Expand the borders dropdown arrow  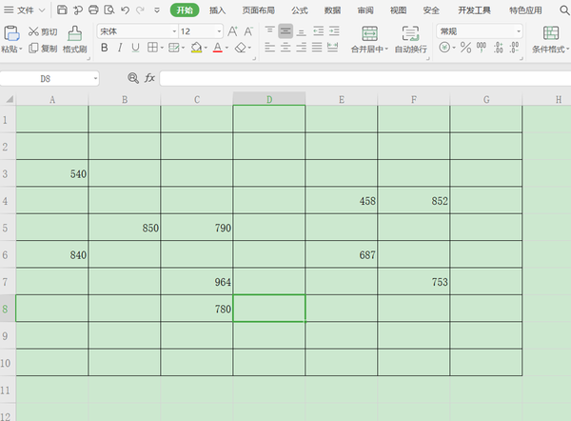point(162,48)
